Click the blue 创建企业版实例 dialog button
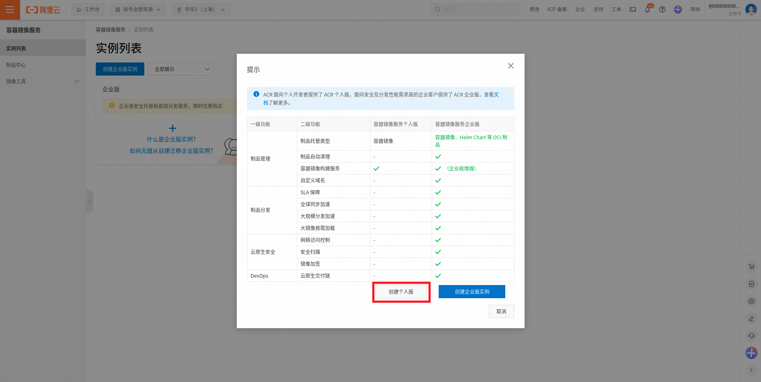The image size is (761, 382). 472,292
